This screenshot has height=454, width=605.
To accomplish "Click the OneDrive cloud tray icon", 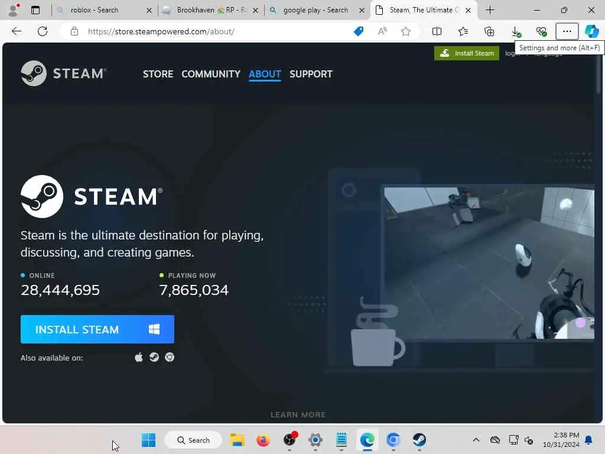I will [495, 440].
